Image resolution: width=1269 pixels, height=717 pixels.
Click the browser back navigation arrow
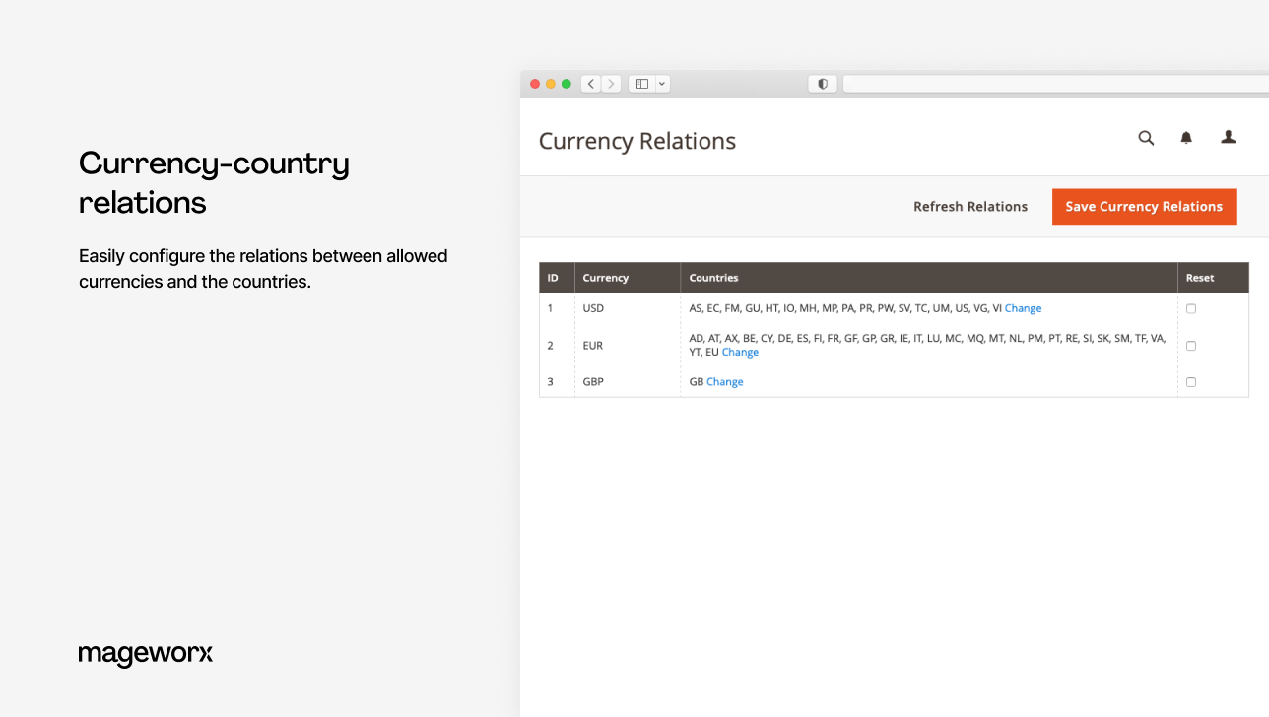(590, 84)
